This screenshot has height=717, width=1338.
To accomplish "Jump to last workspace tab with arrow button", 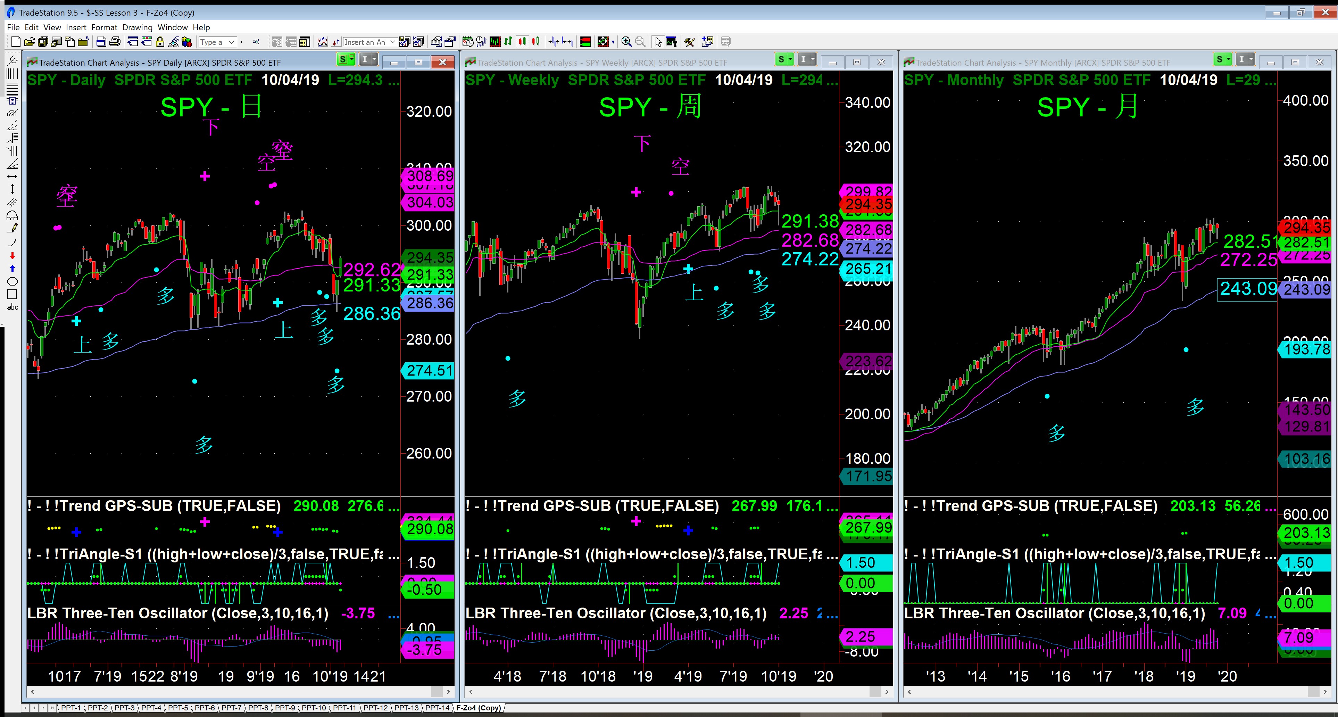I will (x=52, y=708).
